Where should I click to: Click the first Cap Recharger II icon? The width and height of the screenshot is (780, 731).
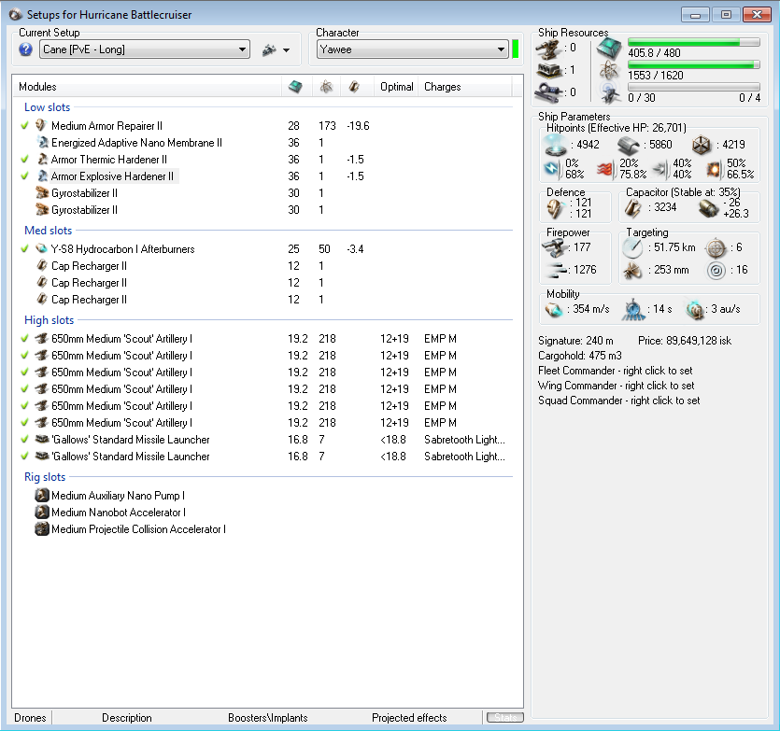42,265
